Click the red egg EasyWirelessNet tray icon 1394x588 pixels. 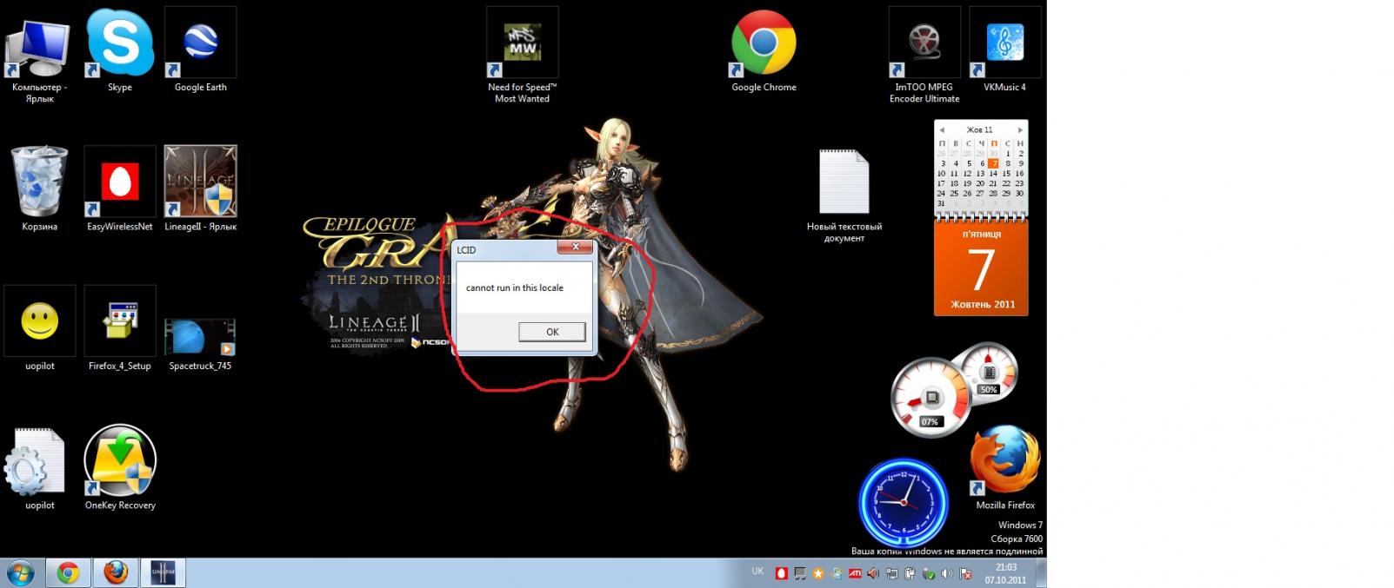click(x=782, y=573)
